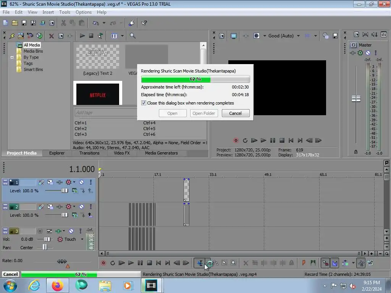
Task: Select the Normal Edit tool in timeline toolbar
Action: (200, 263)
